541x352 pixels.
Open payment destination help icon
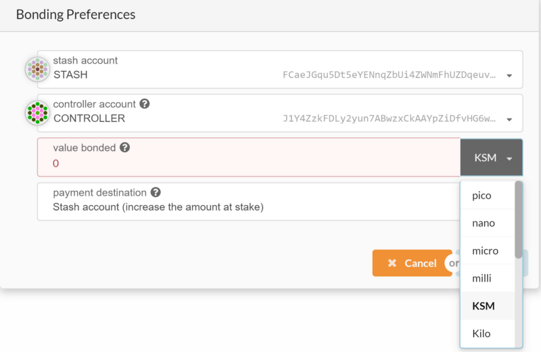[x=156, y=192]
